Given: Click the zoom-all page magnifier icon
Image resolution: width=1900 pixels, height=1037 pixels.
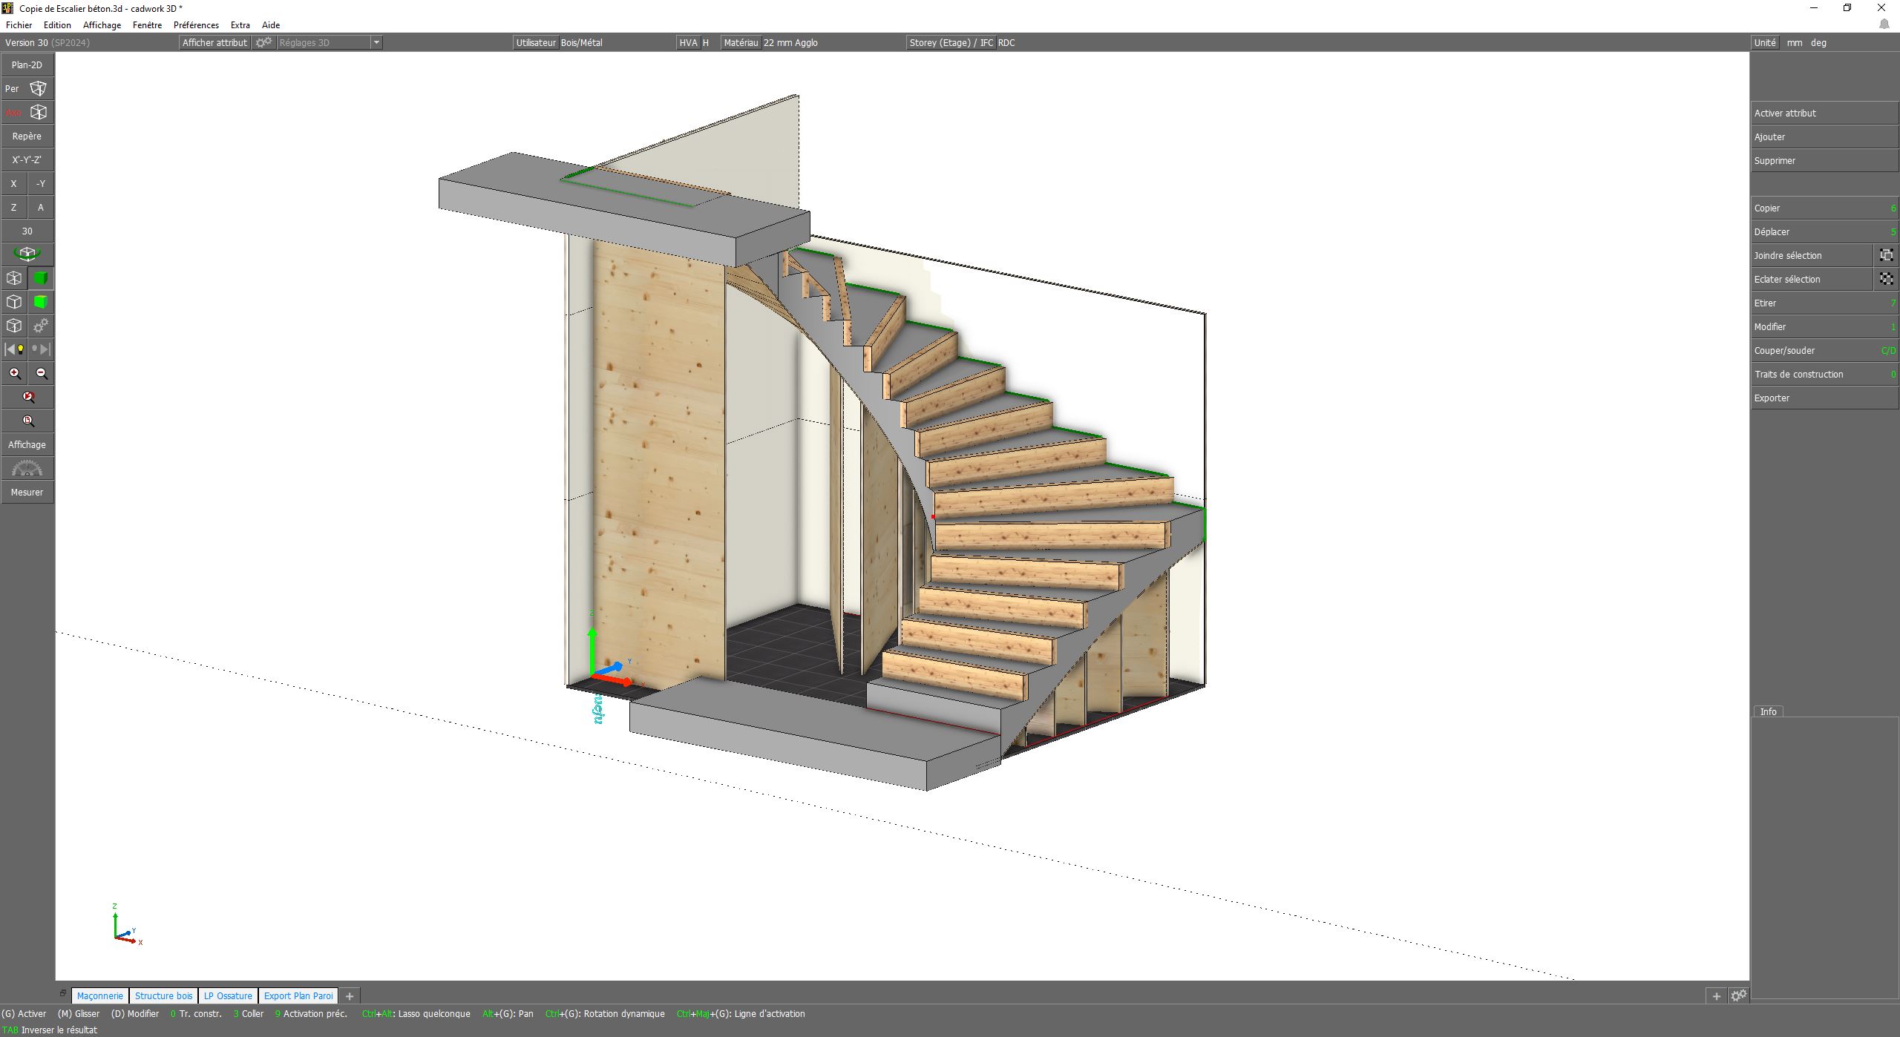Looking at the screenshot, I should (27, 421).
